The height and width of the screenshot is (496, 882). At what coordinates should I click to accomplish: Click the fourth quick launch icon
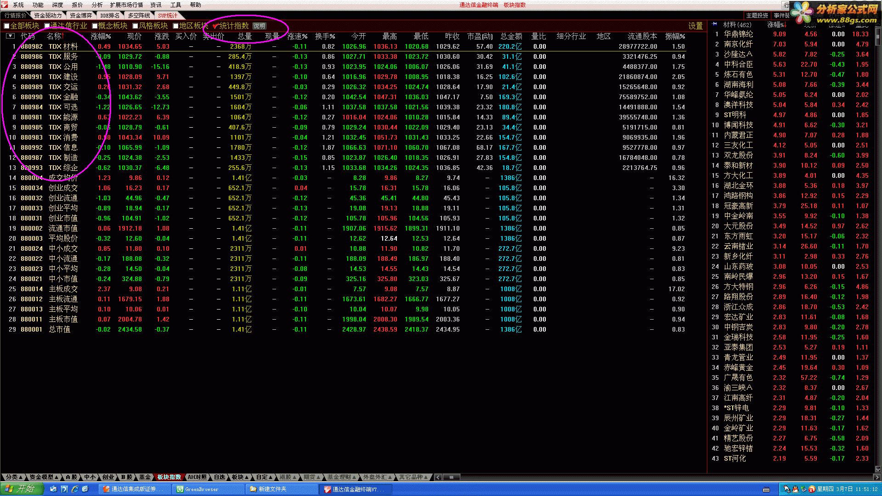point(85,489)
